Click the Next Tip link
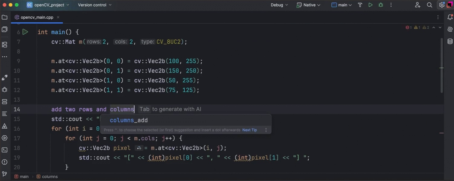Viewport: 454px width, 181px height. [x=249, y=130]
